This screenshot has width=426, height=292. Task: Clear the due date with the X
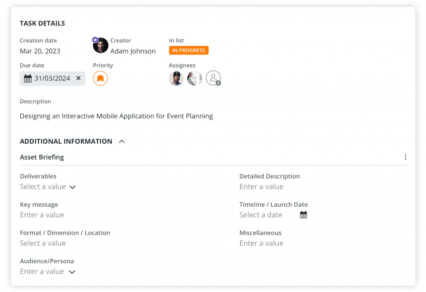tap(78, 78)
